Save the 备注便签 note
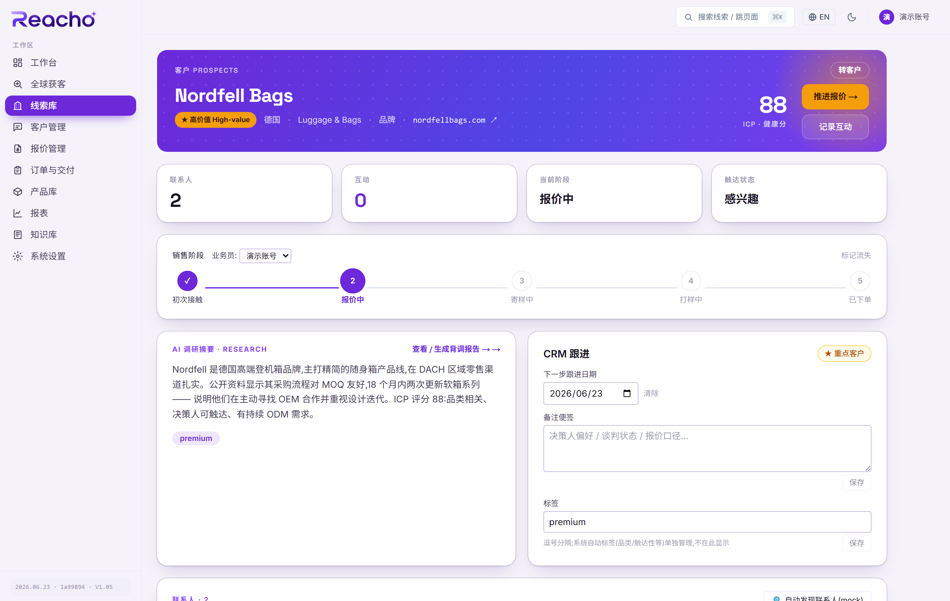This screenshot has height=601, width=950. coord(857,482)
